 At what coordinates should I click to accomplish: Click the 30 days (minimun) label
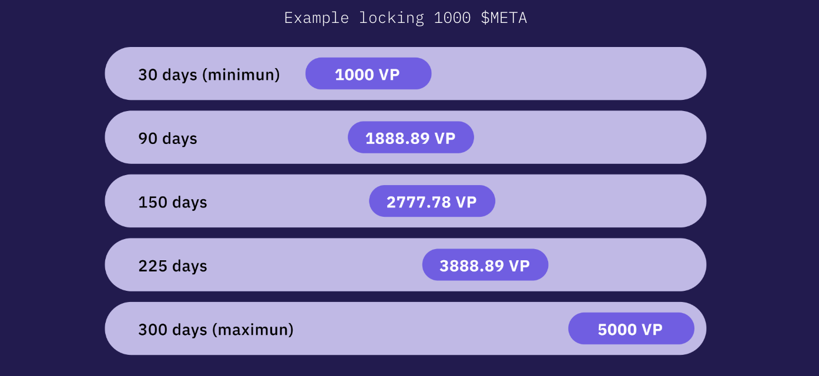209,75
